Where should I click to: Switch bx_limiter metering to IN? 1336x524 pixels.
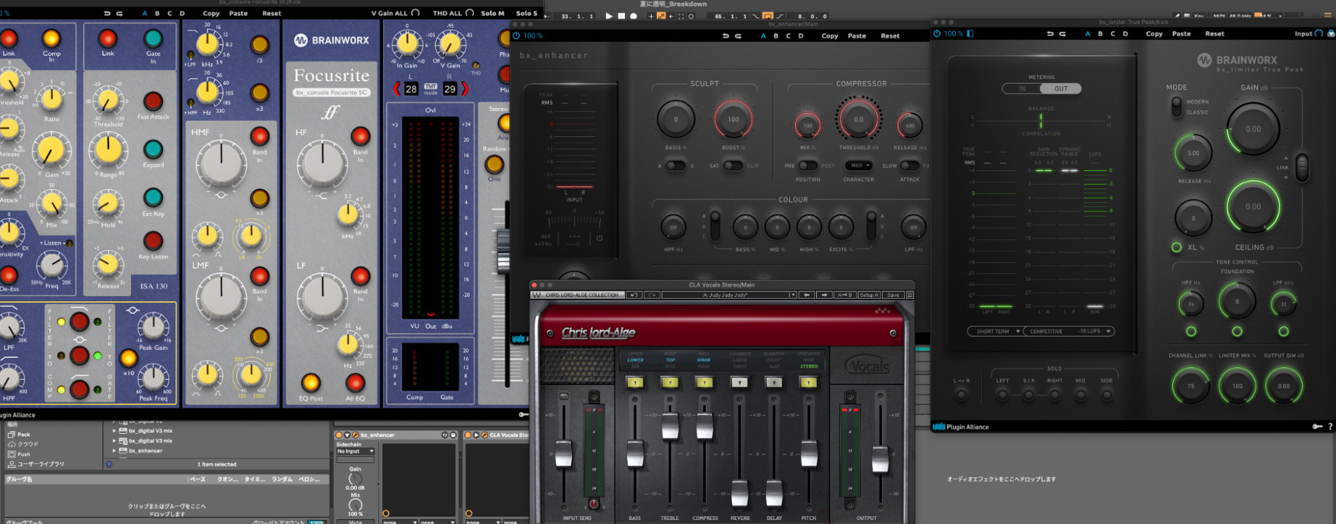tap(1021, 88)
